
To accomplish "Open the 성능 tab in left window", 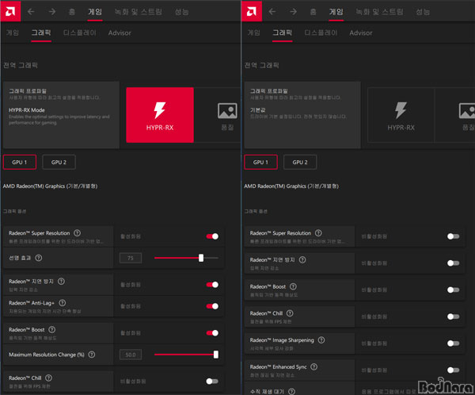I will pyautogui.click(x=182, y=12).
